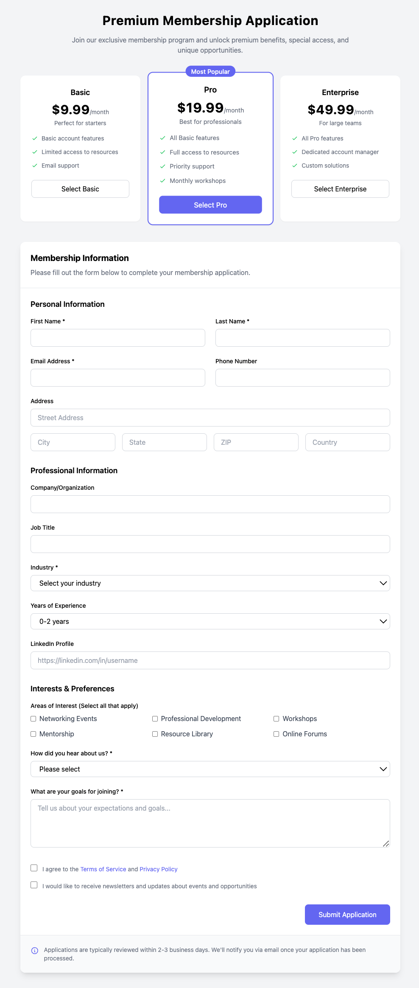Click the Select Basic button
This screenshot has width=419, height=988.
(80, 189)
